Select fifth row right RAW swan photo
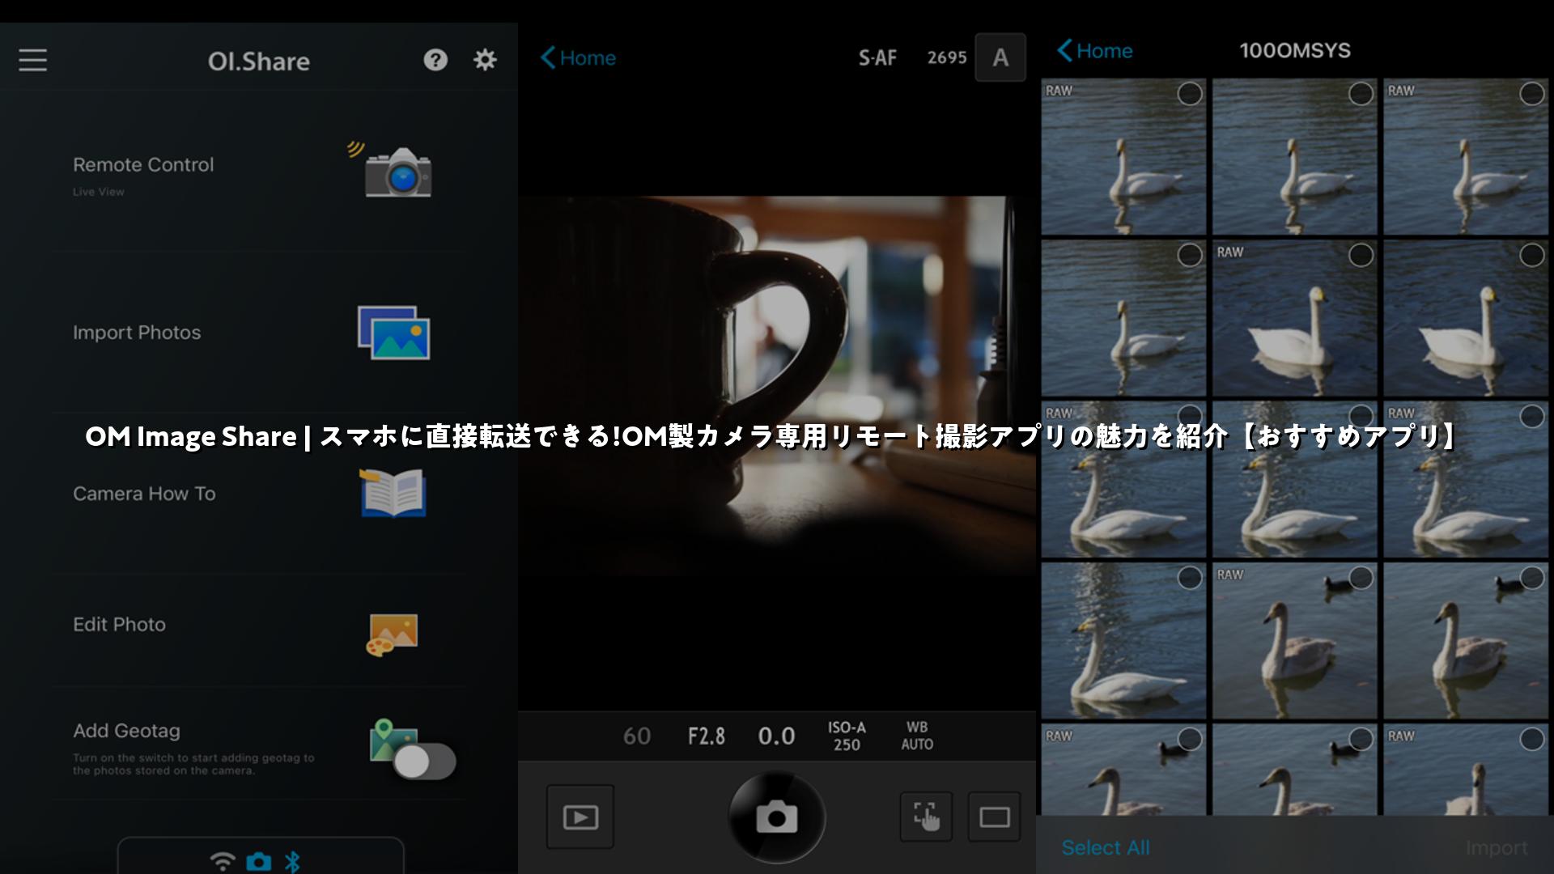 1532,739
